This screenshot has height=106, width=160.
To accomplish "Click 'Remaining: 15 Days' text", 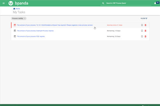I will [x=114, y=31].
